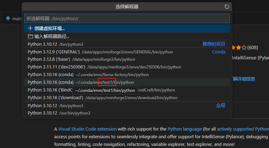Click the 解详细信息 link on right
The height and width of the screenshot is (148, 269).
tap(244, 79)
